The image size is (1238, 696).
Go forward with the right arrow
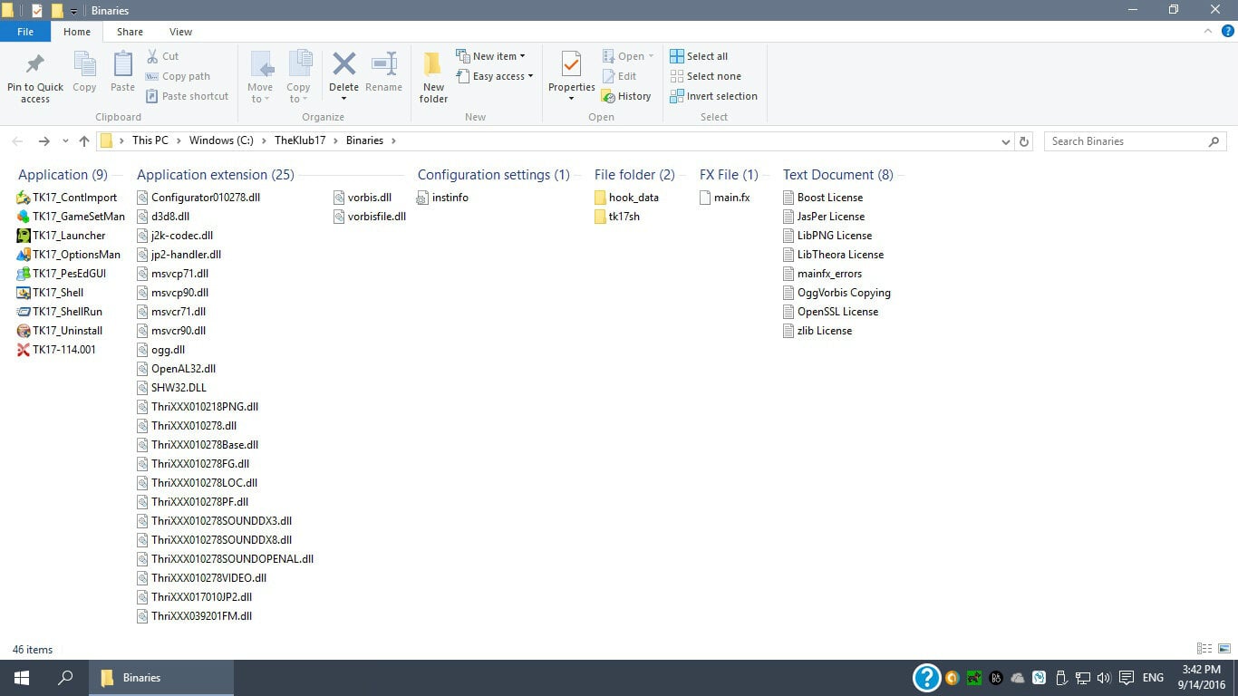[44, 141]
